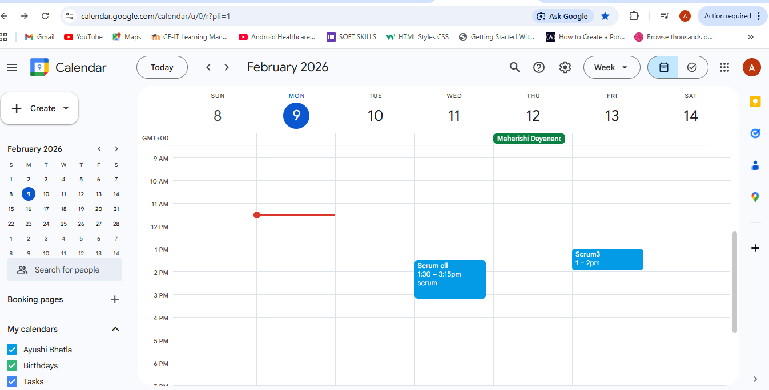Open Chrome profile avatar in toolbar
The width and height of the screenshot is (769, 390).
pos(685,16)
